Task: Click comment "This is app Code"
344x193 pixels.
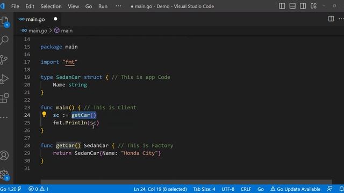Action: pyautogui.click(x=141, y=77)
